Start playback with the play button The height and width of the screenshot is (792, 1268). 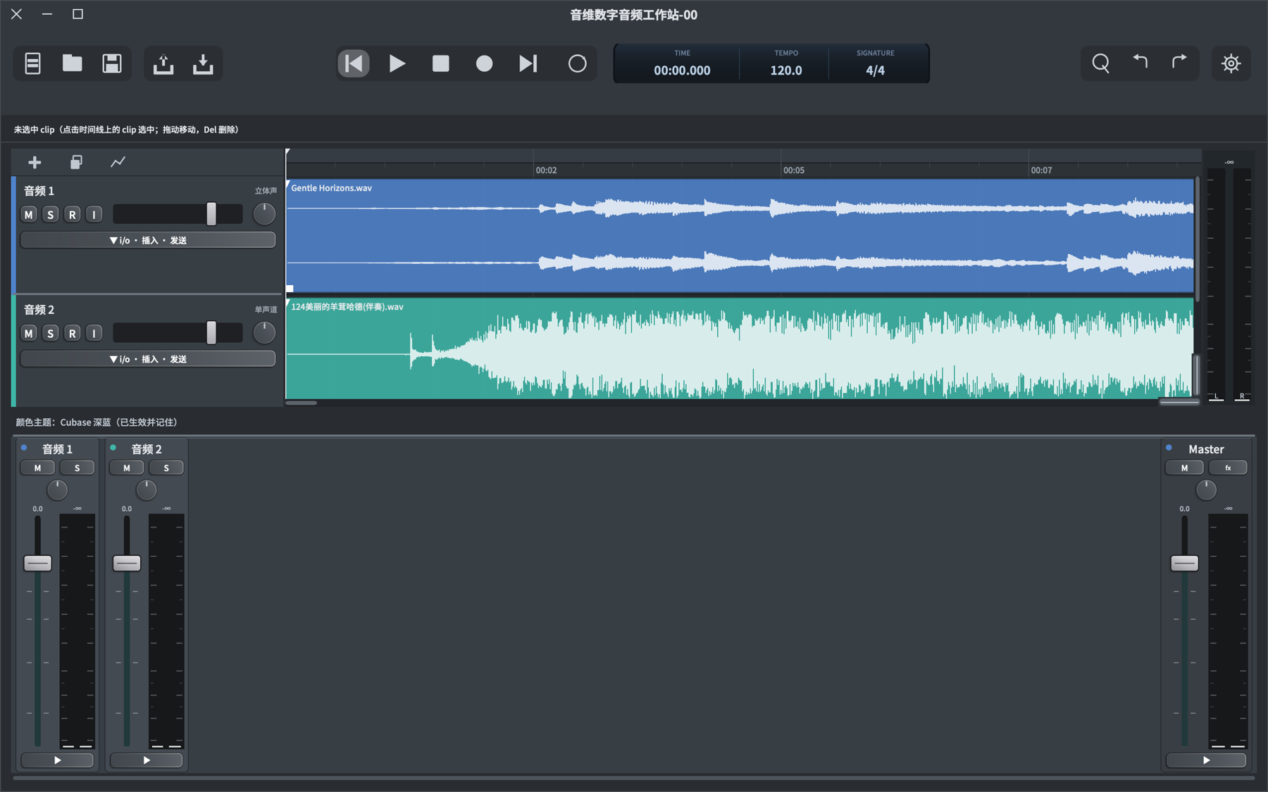click(x=397, y=64)
